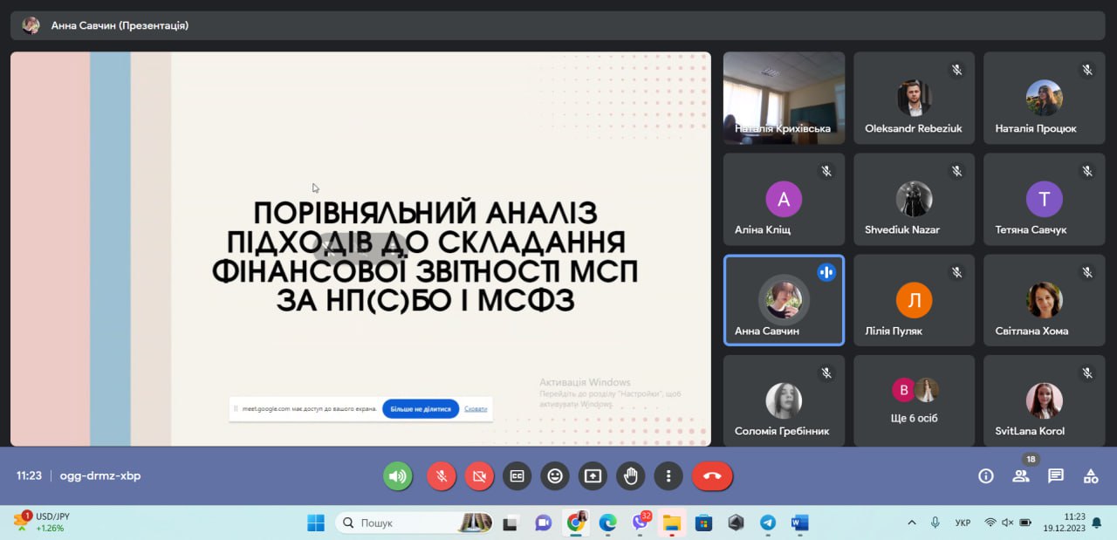Switch keyboard language via УКР indicator
Viewport: 1117px width, 540px height.
click(x=963, y=522)
